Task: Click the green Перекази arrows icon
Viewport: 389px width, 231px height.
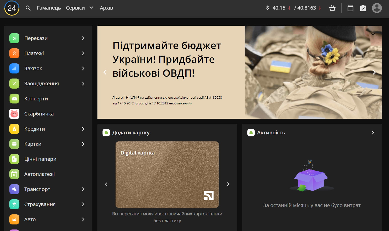Action: click(x=14, y=38)
